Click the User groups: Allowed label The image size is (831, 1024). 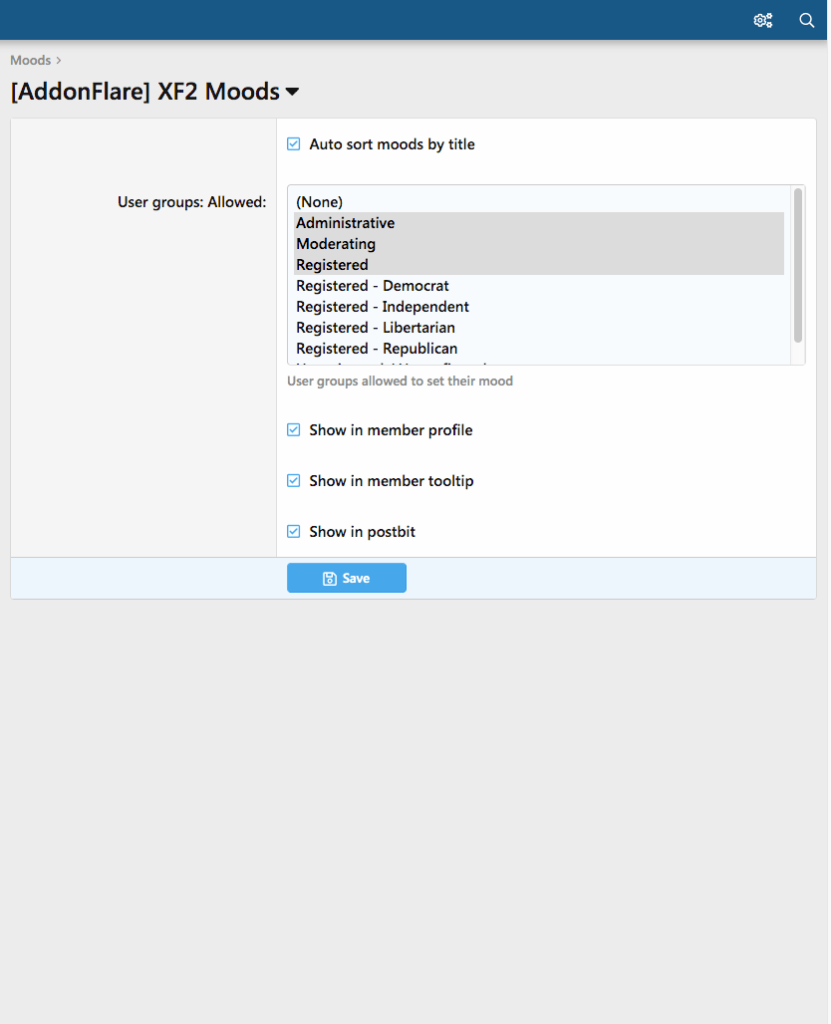pyautogui.click(x=192, y=202)
